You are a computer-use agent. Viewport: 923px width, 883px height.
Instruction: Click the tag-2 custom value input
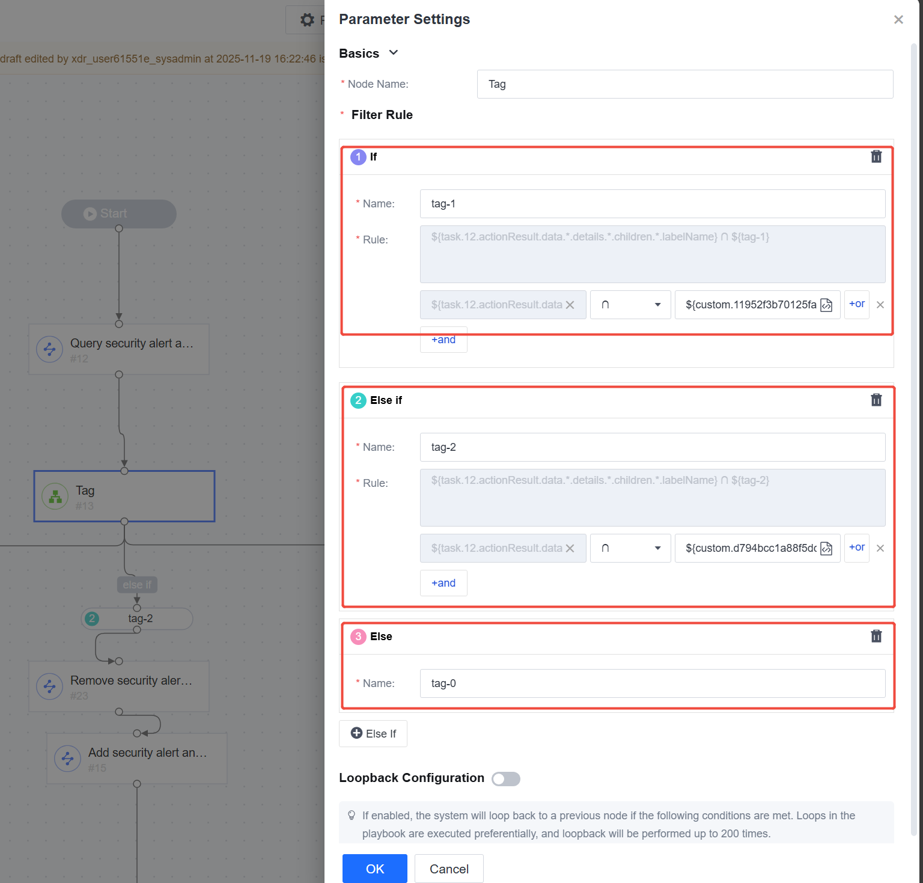pyautogui.click(x=751, y=548)
